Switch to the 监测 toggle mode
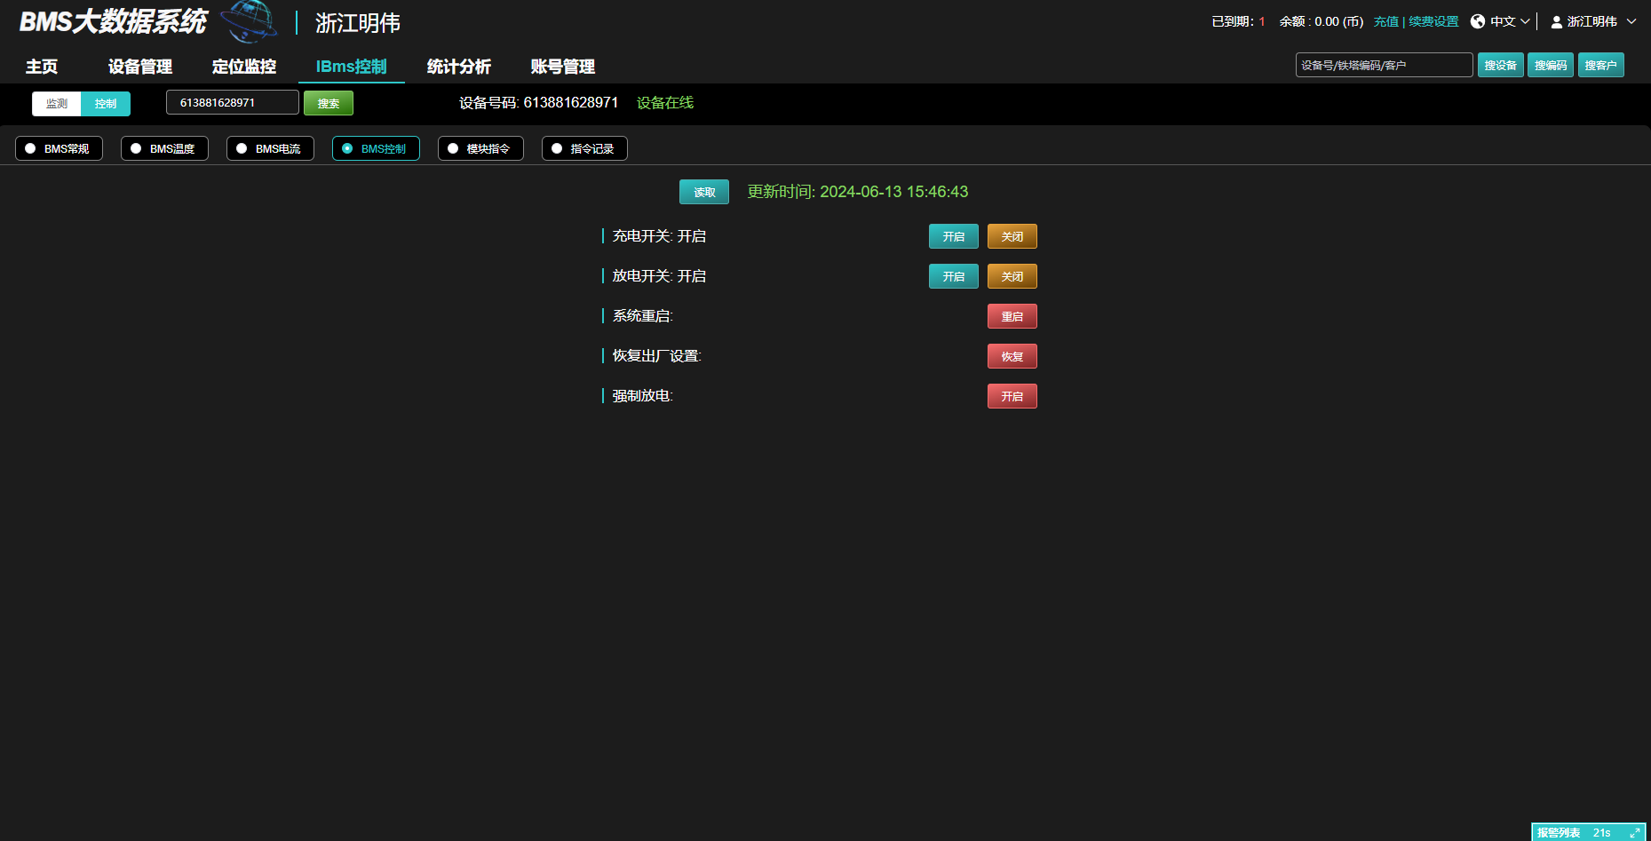1651x841 pixels. click(x=57, y=104)
